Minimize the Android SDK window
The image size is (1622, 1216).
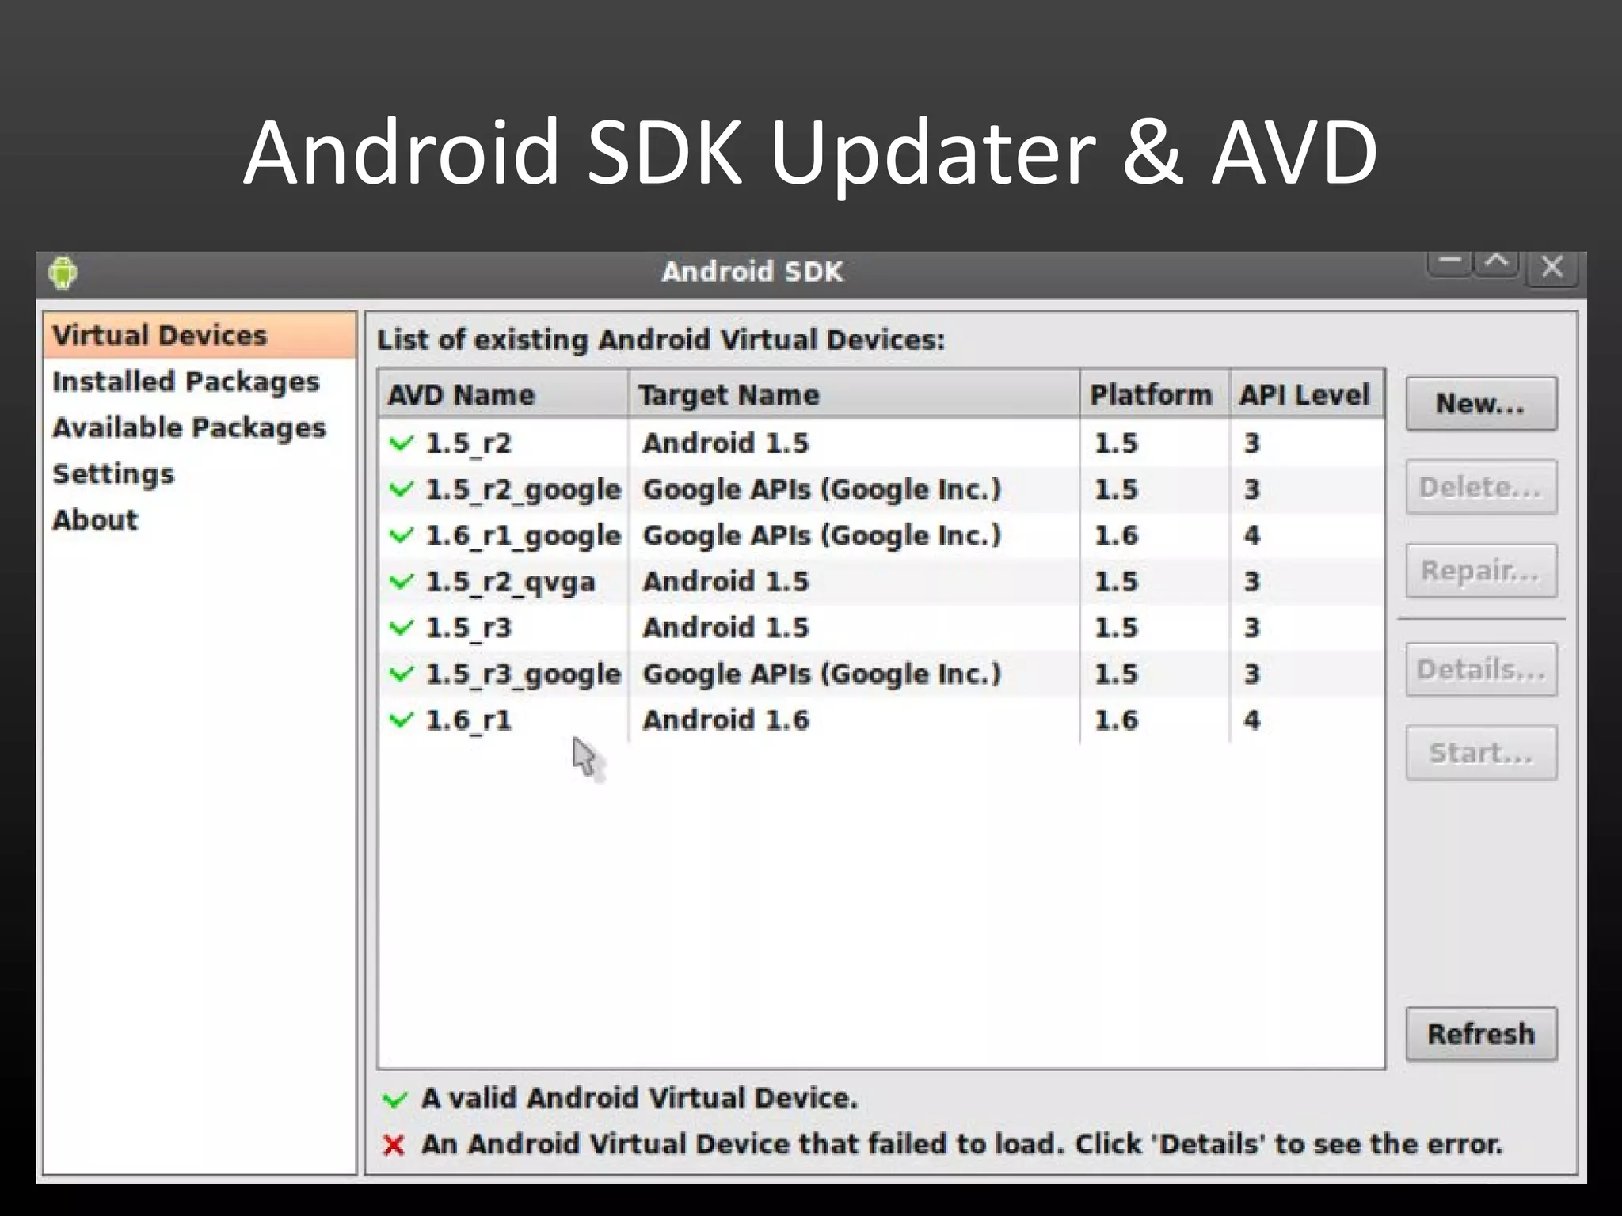coord(1449,263)
